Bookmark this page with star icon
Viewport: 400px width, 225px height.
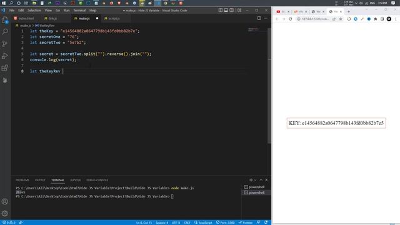coord(340,19)
